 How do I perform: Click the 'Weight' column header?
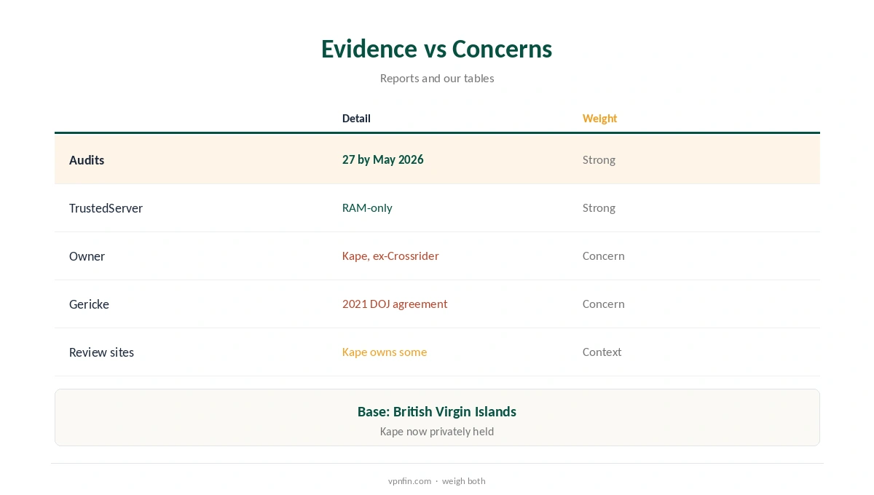tap(599, 118)
